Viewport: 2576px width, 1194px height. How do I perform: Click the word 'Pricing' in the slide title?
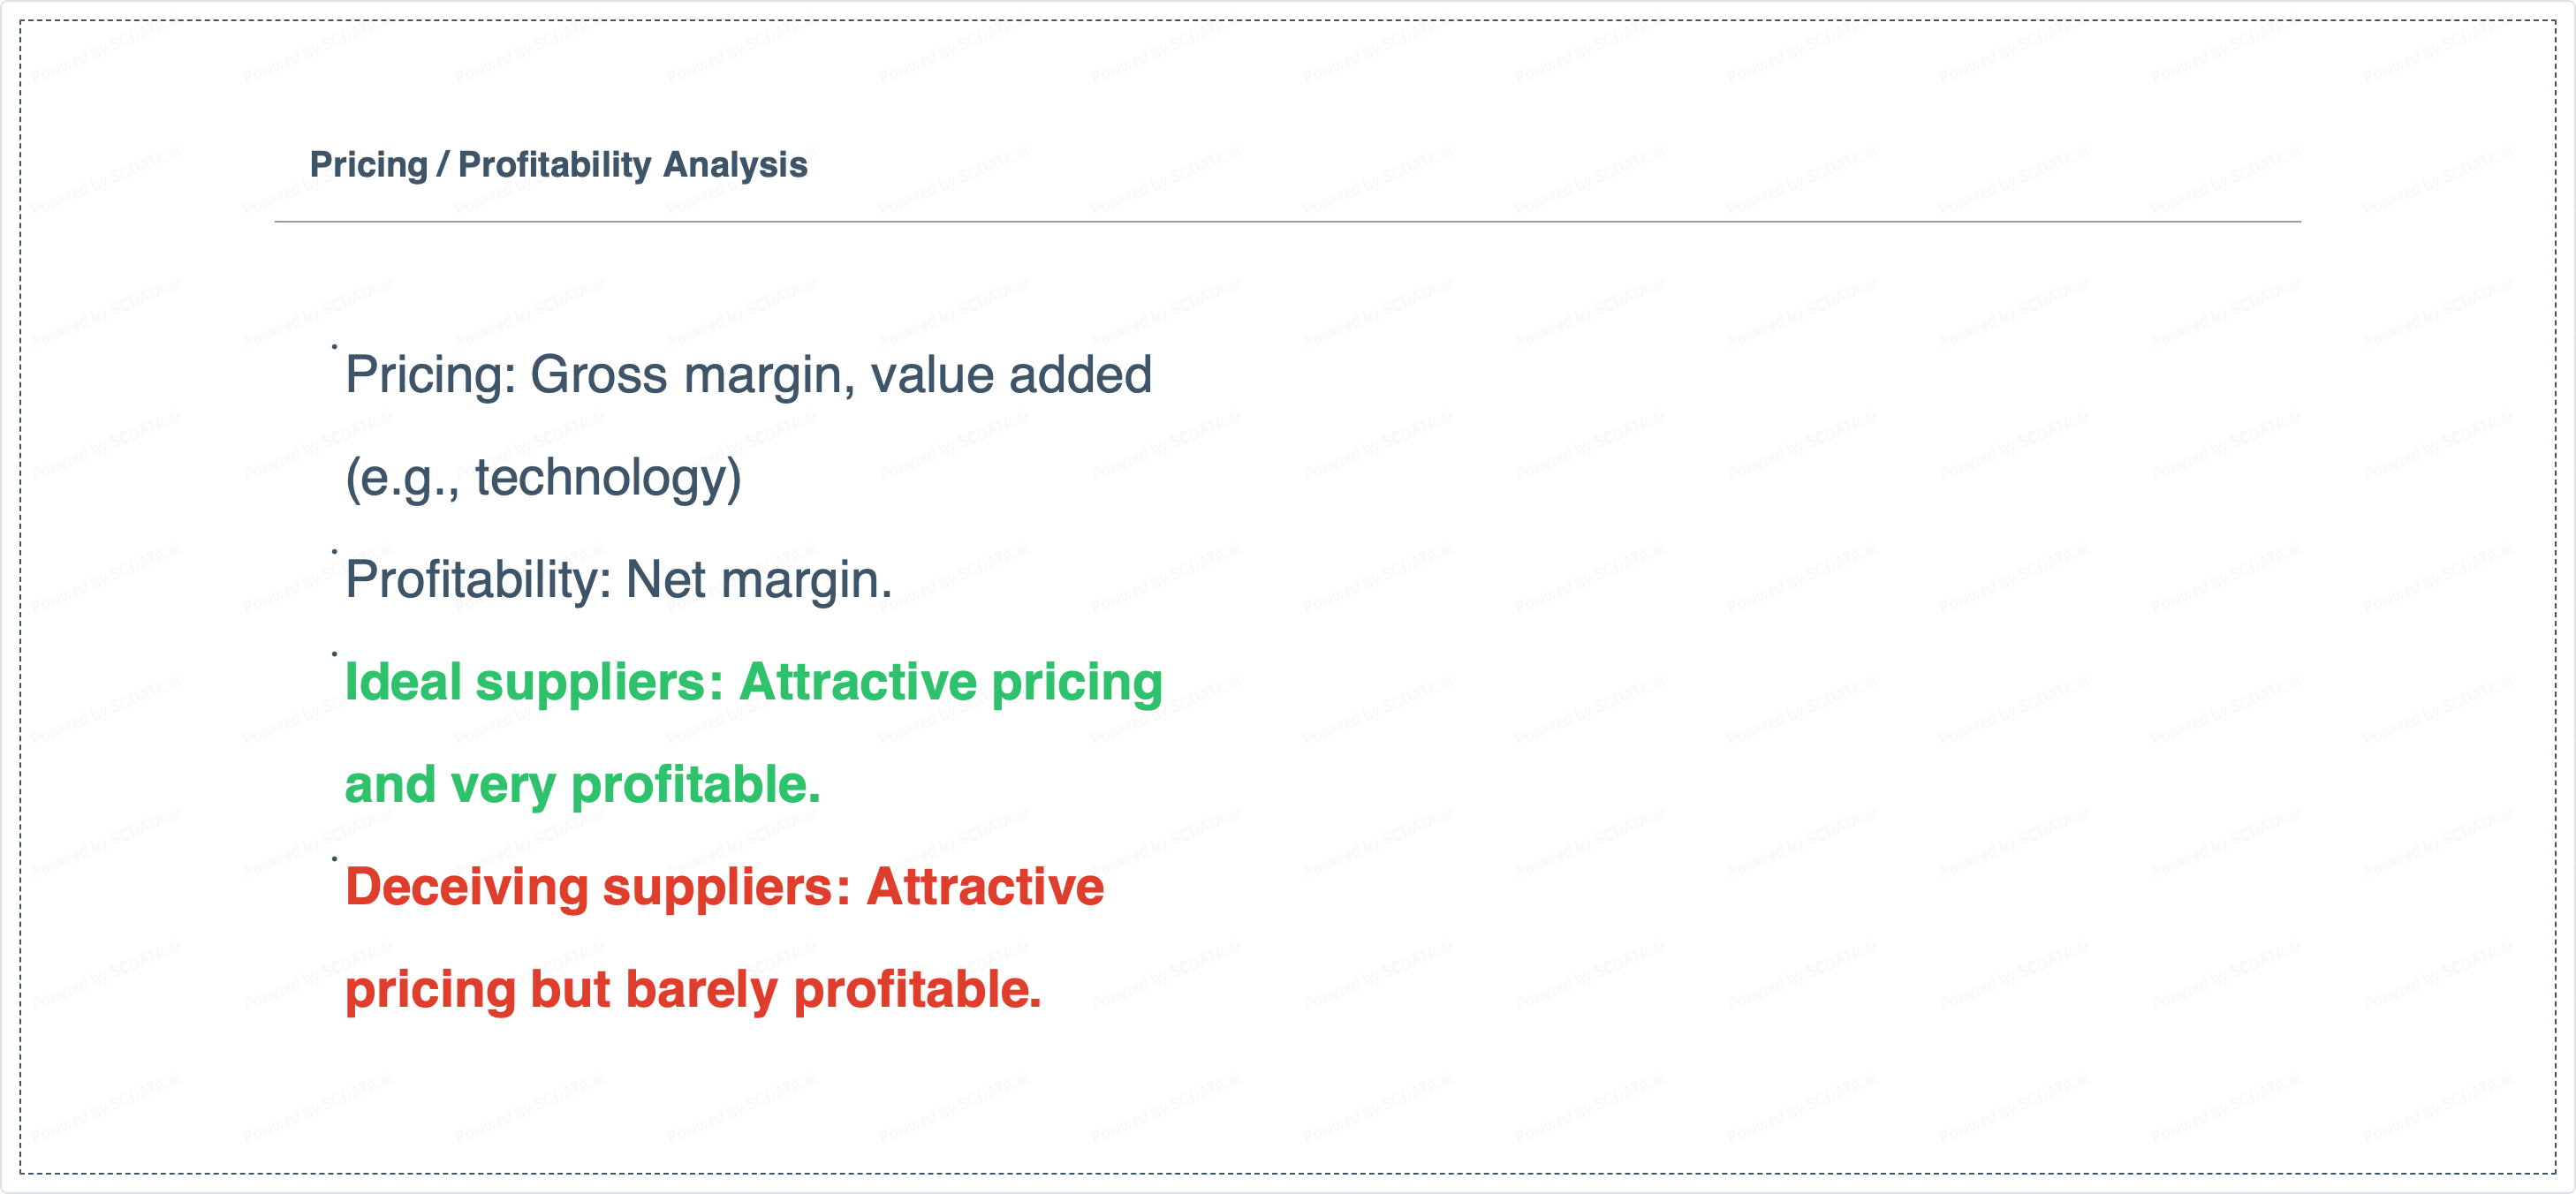point(368,165)
